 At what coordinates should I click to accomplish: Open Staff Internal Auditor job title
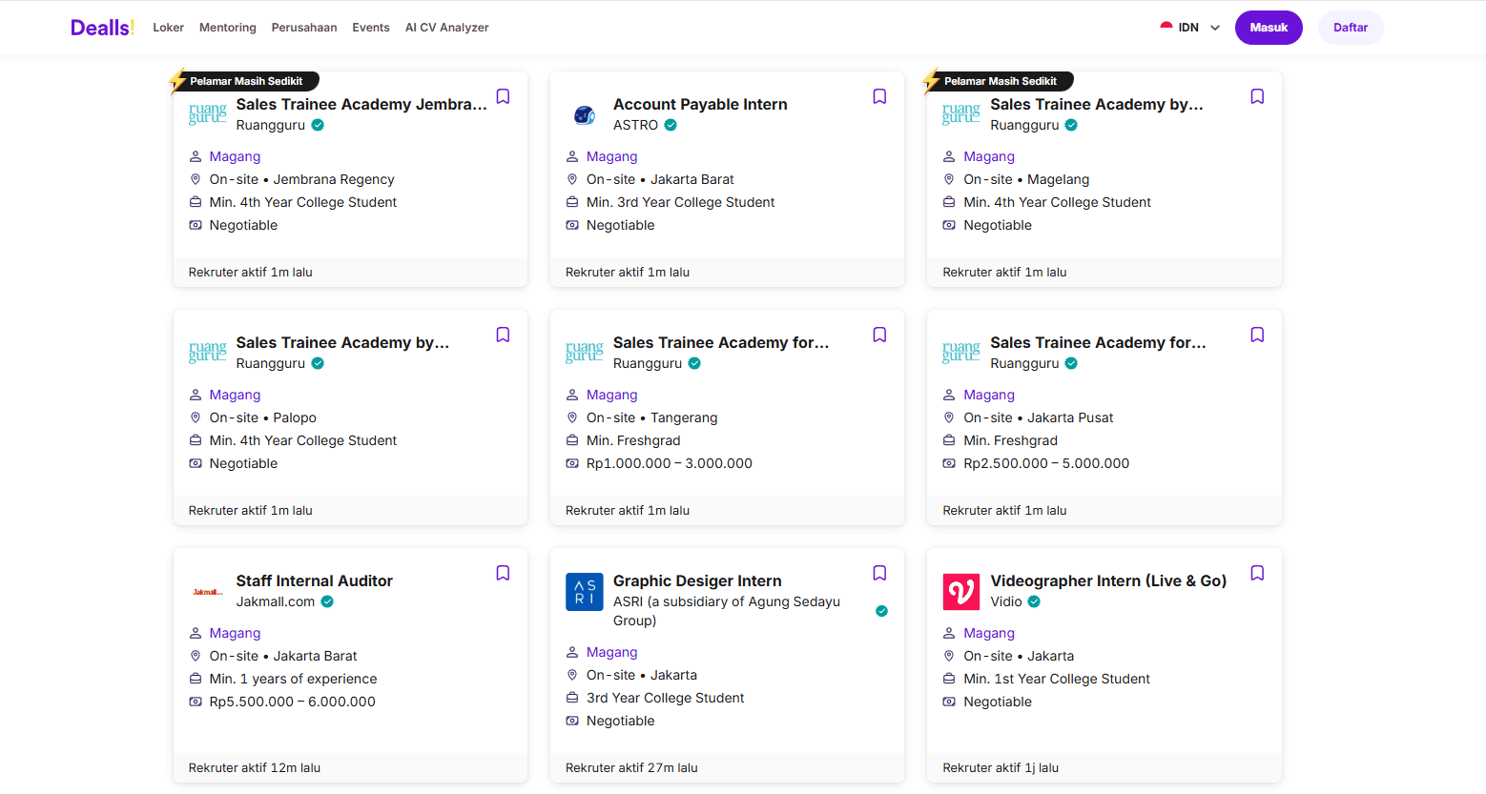pyautogui.click(x=315, y=580)
